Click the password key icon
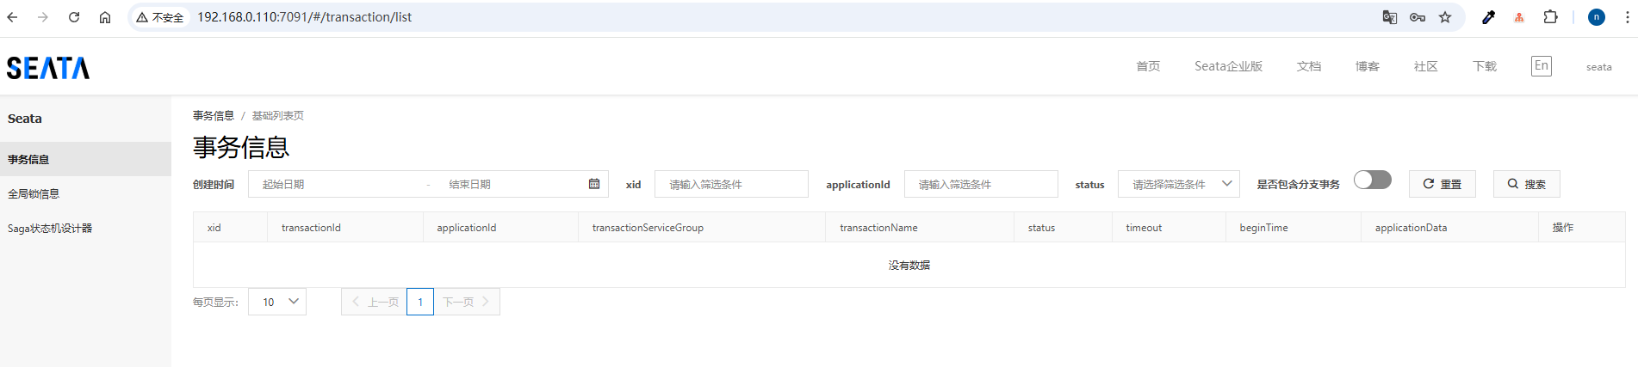 tap(1417, 17)
